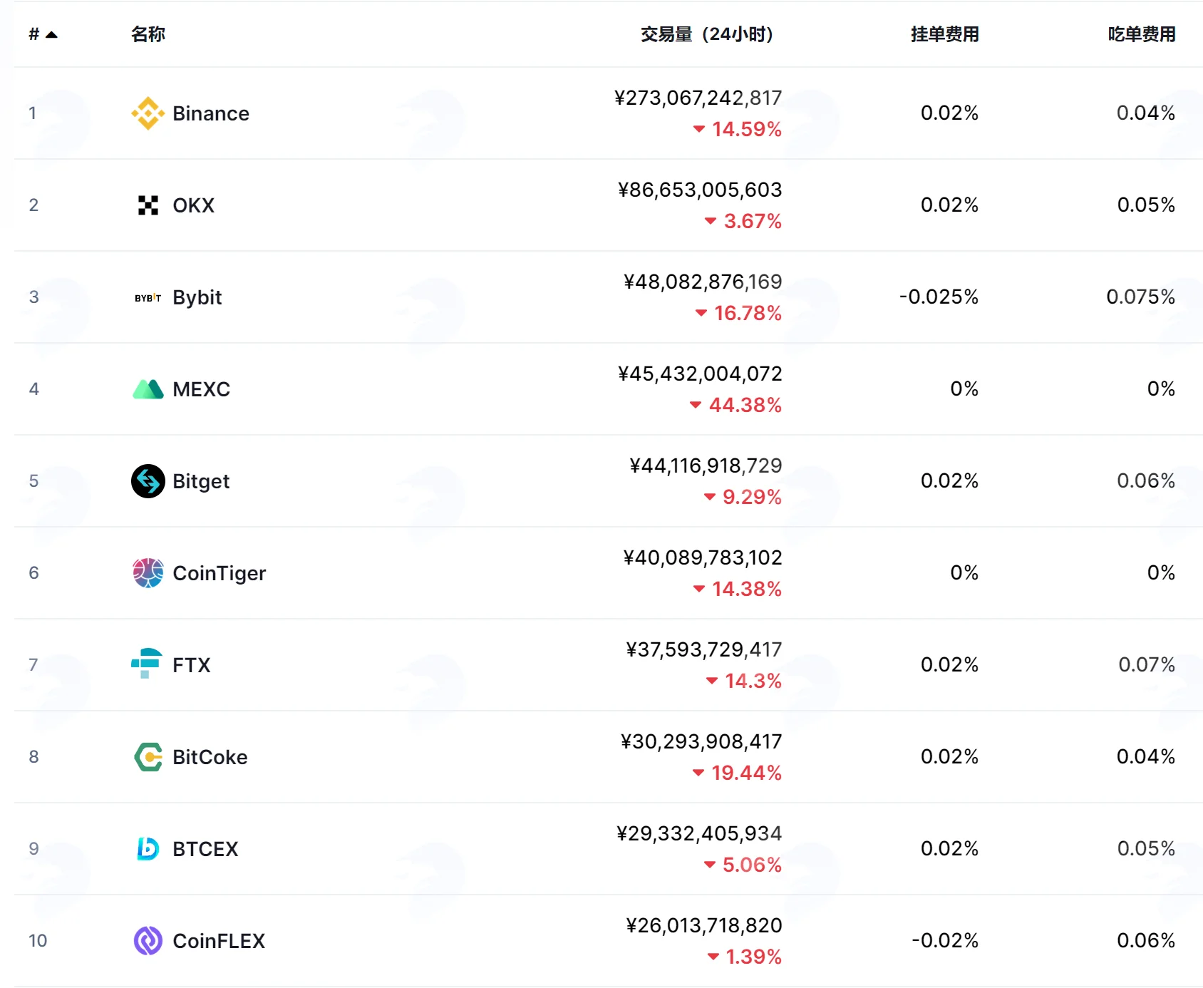Click the Binance logo icon
Image resolution: width=1203 pixels, height=988 pixels.
click(148, 113)
